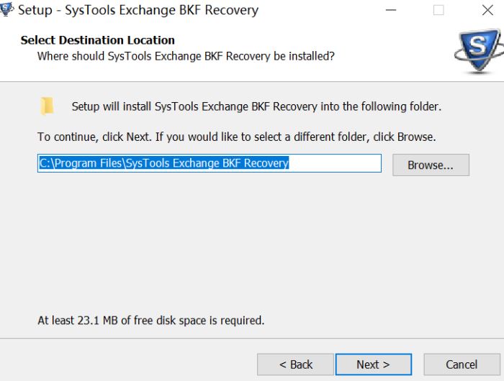Viewport: 504px width, 381px height.
Task: Click the disabled maximize window button
Action: point(438,11)
